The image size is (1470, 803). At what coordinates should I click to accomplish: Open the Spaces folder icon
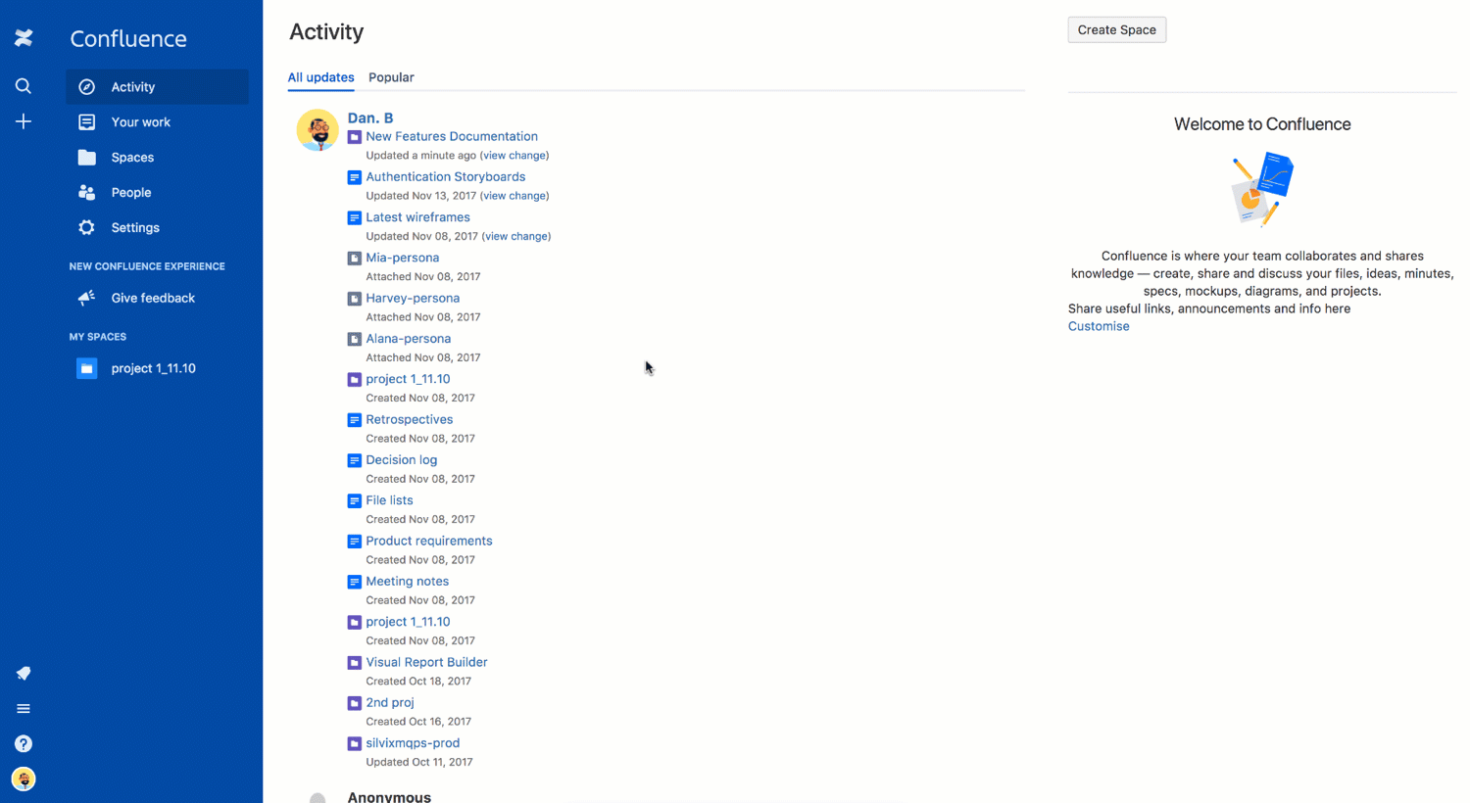click(x=86, y=157)
